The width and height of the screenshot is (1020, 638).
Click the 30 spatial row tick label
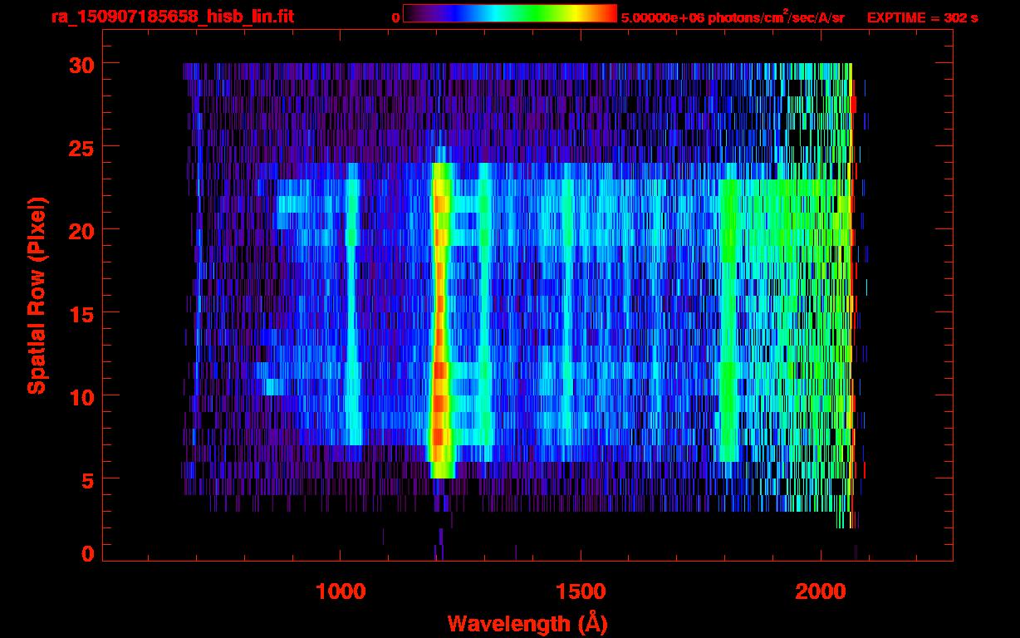(81, 64)
